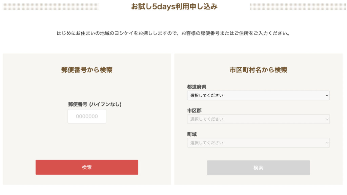Open the 都道府県 prefecture dropdown
Screen dimensions: 347x195
258,96
